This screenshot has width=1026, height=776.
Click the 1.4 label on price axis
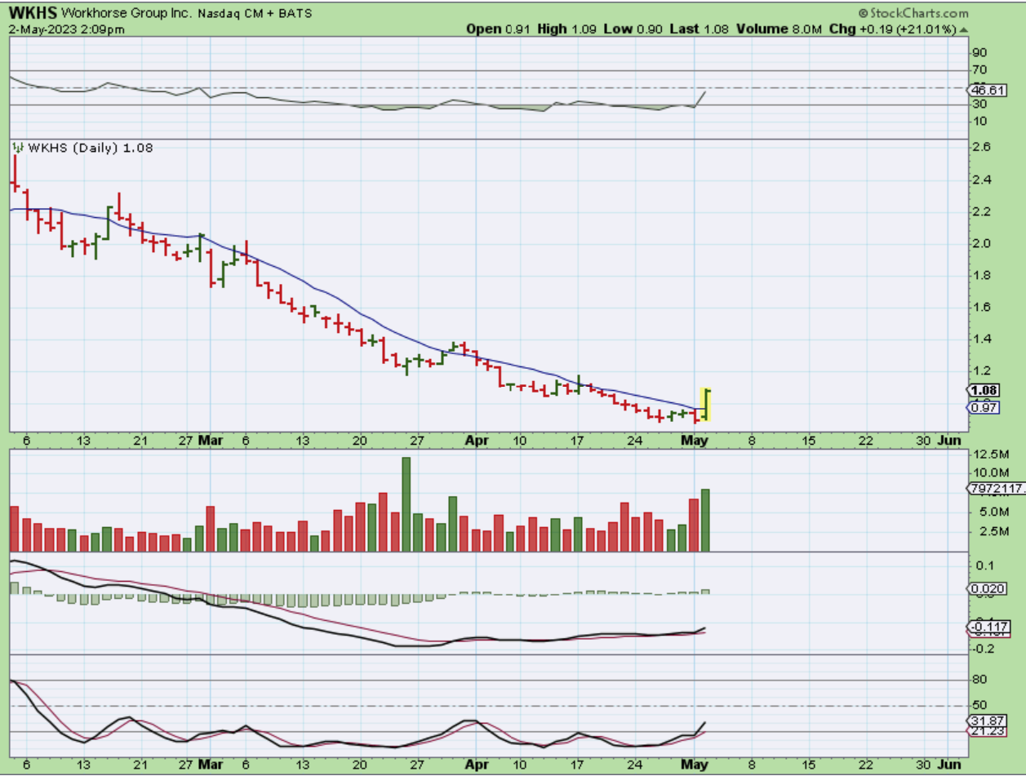981,339
